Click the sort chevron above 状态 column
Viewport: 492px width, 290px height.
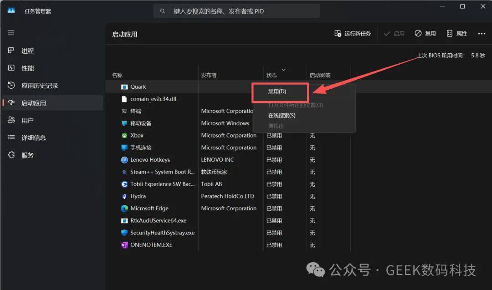(283, 70)
